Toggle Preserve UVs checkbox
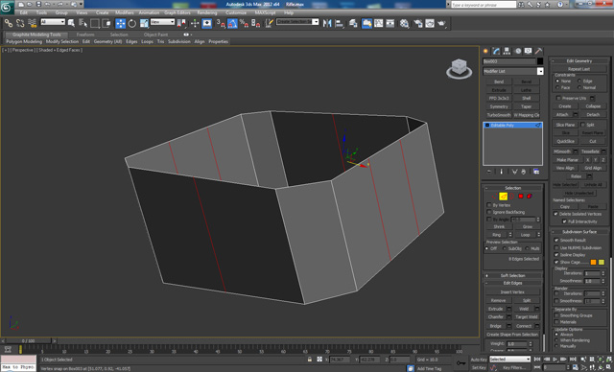This screenshot has width=614, height=372. pyautogui.click(x=558, y=98)
